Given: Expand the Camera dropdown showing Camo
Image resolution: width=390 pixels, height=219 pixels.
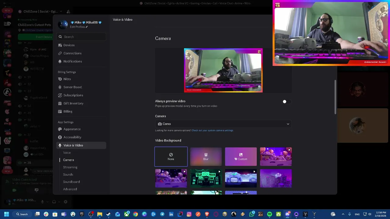Looking at the screenshot, I should click(x=223, y=124).
